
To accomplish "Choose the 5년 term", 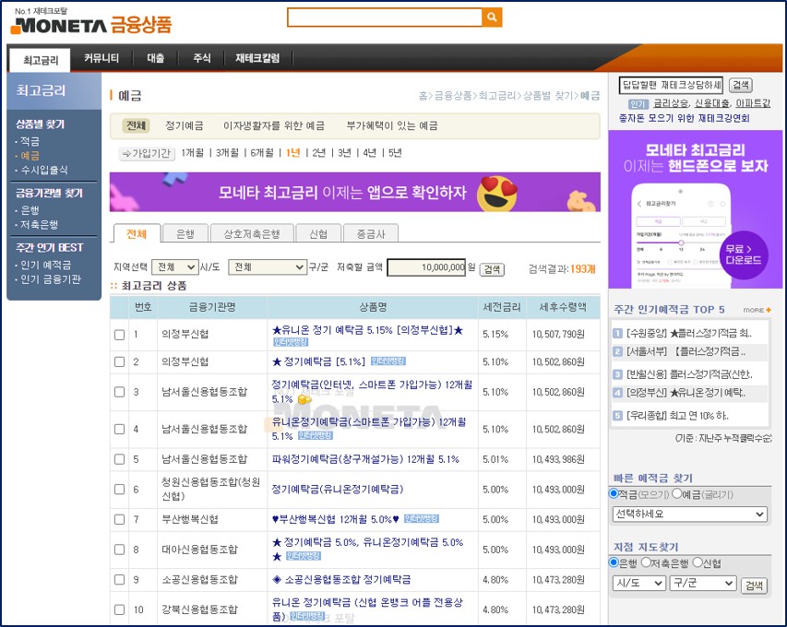I will [x=395, y=153].
